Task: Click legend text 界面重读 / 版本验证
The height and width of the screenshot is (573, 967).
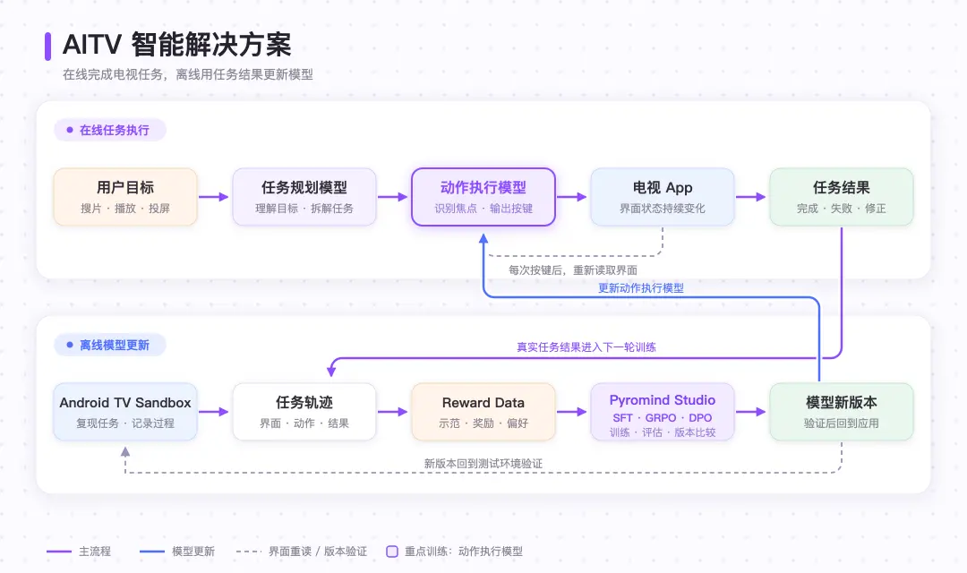Action: pos(318,552)
